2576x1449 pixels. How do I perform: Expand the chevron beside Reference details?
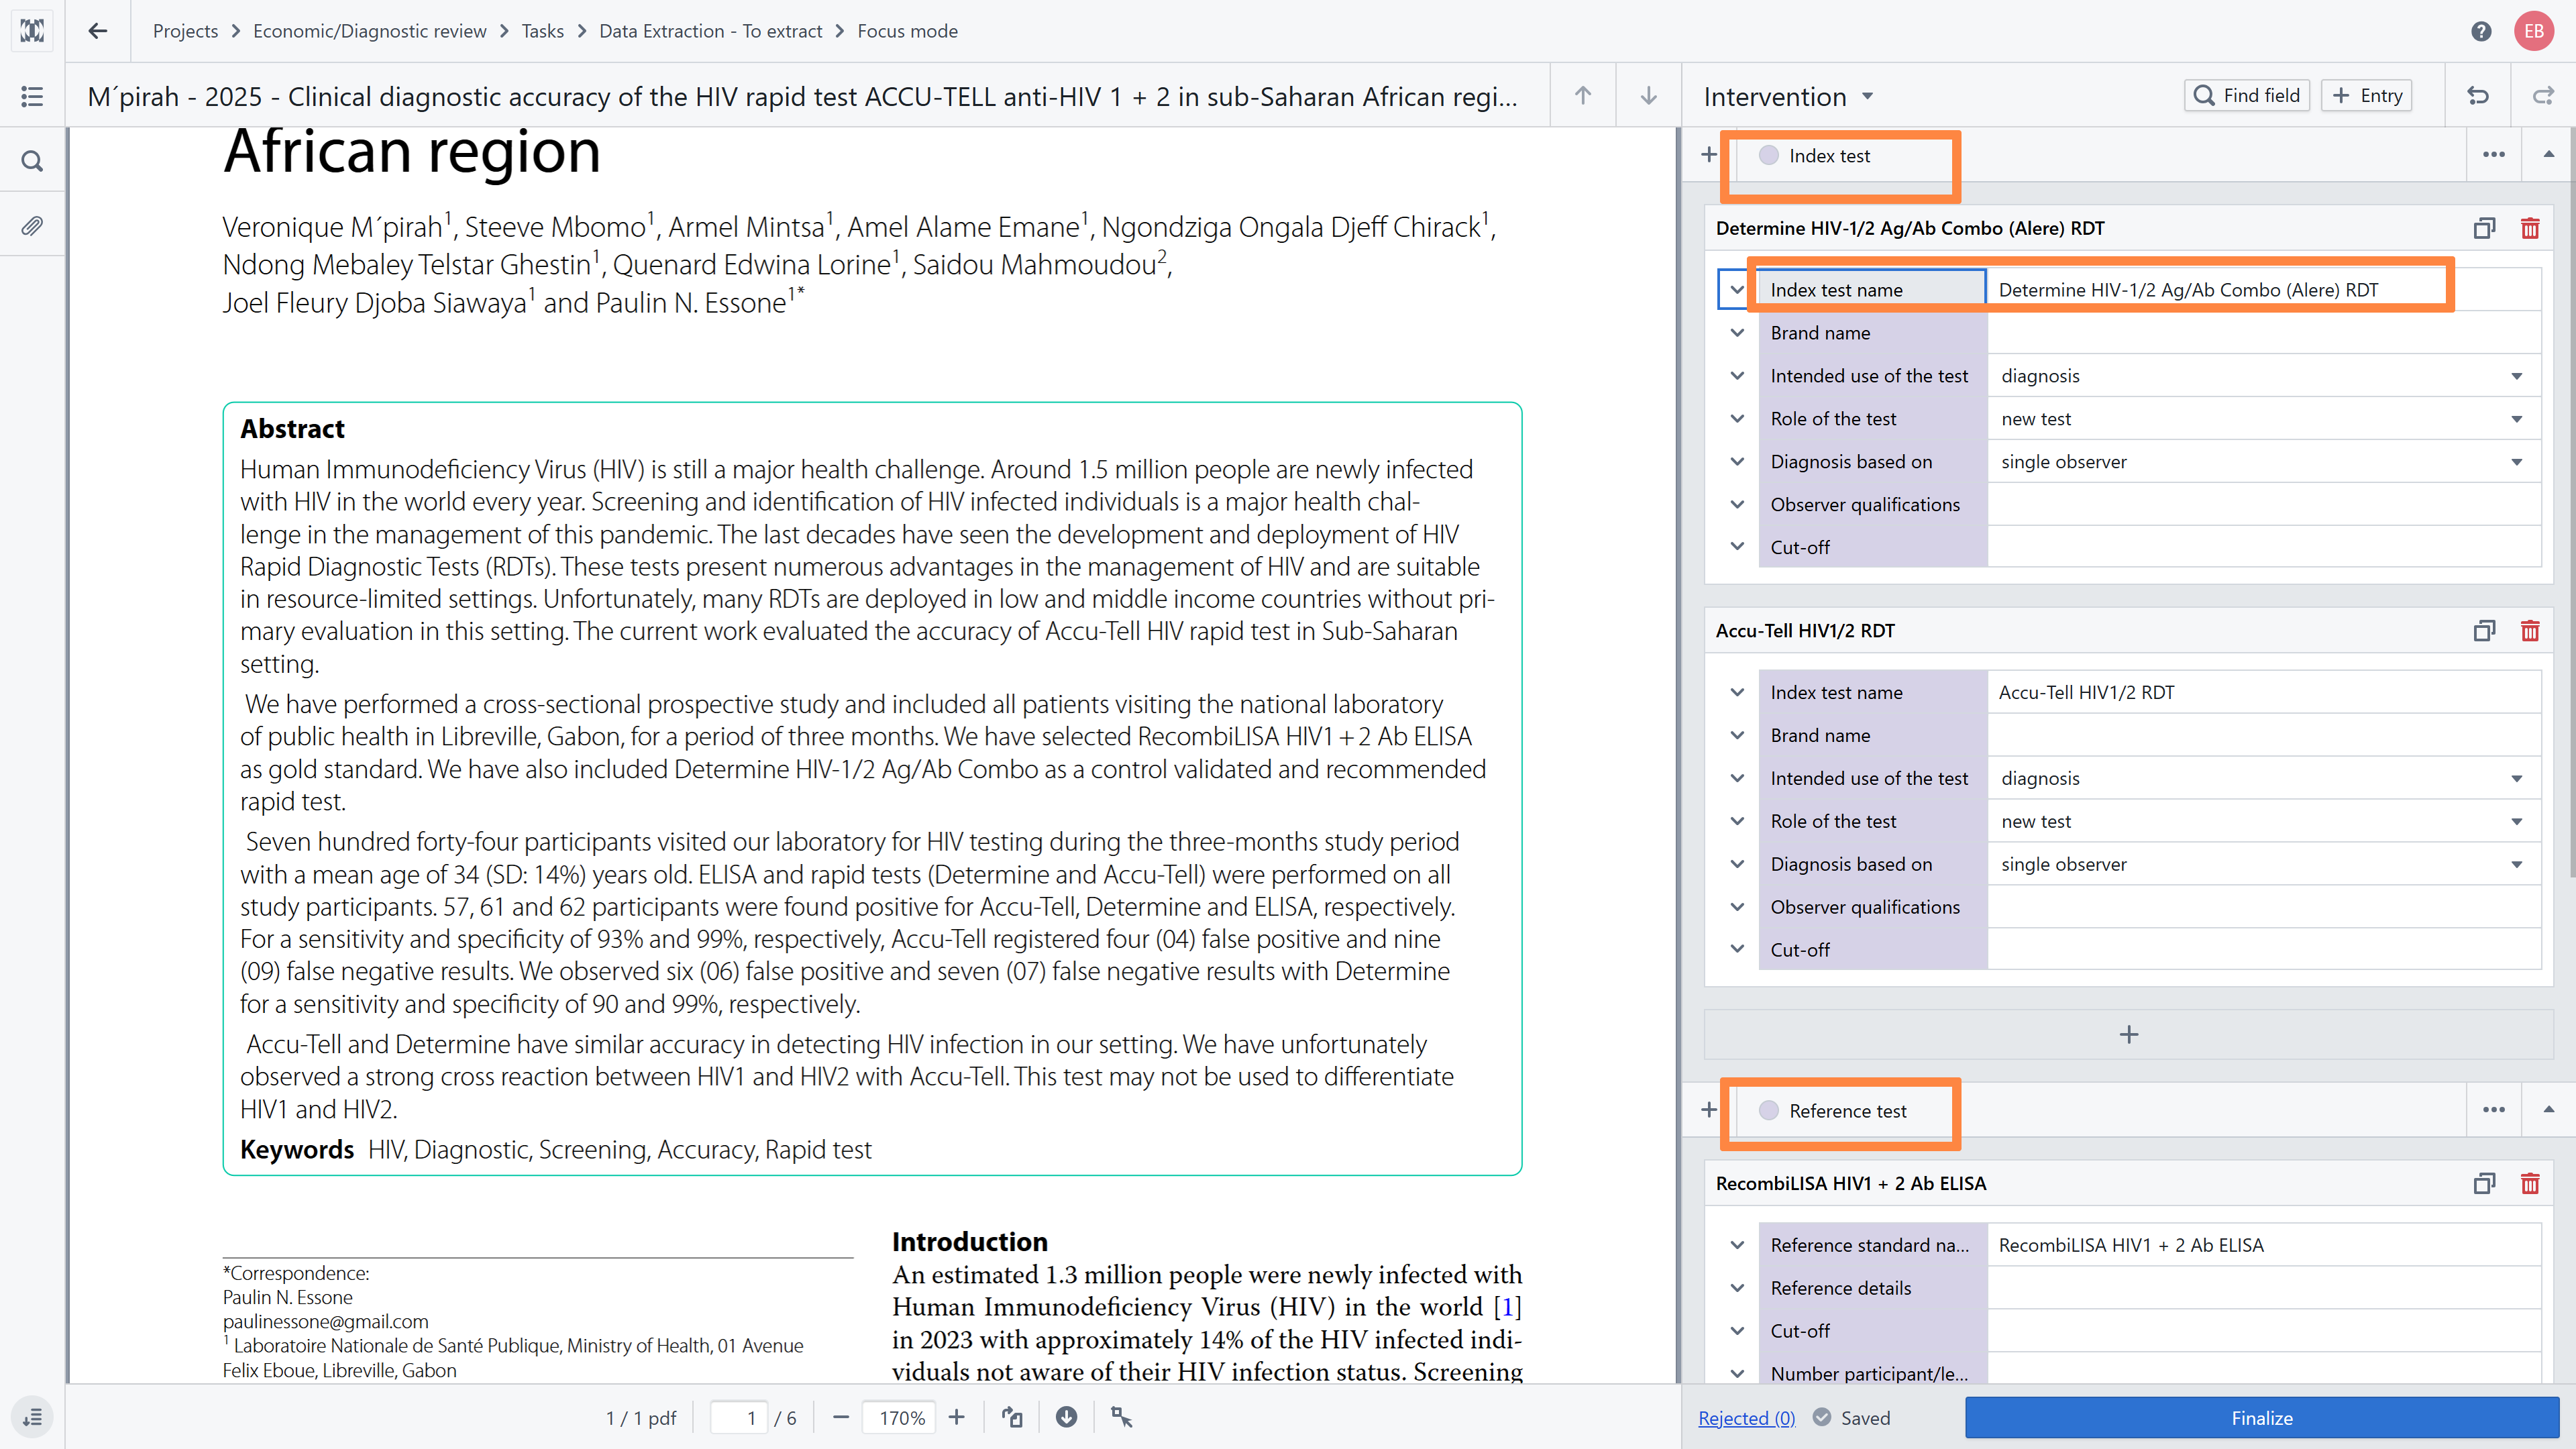(1737, 1288)
